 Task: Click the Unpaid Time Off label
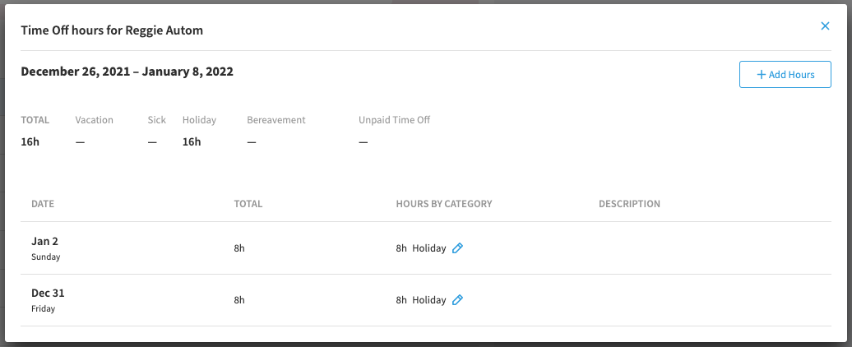[x=394, y=120]
